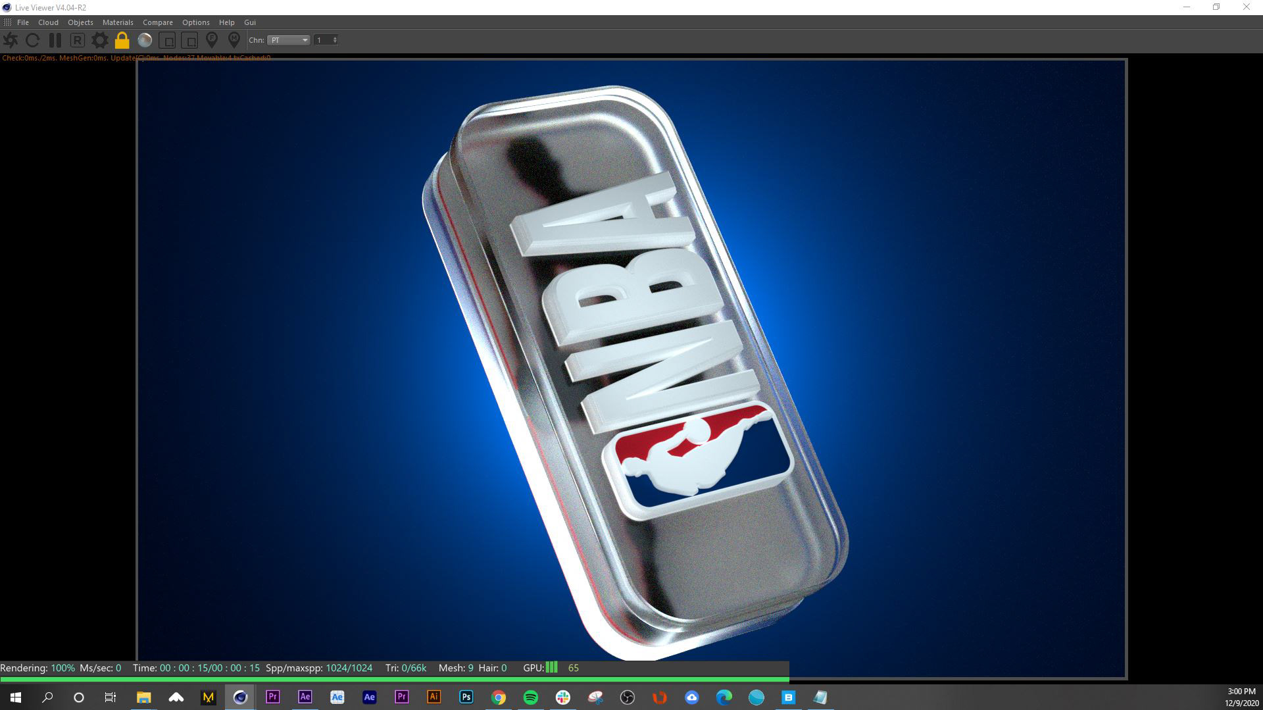
Task: Click the Live Viewer V4.04-R2 title bar icon
Action: [7, 7]
